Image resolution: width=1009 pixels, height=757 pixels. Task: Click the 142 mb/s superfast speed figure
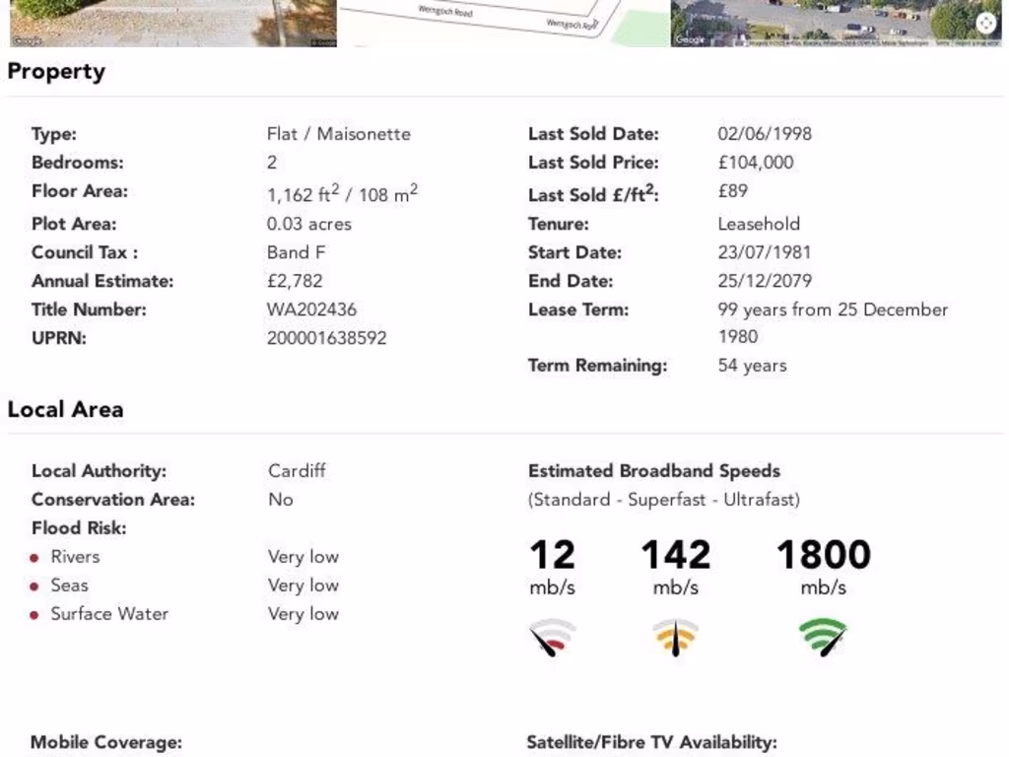pos(676,555)
